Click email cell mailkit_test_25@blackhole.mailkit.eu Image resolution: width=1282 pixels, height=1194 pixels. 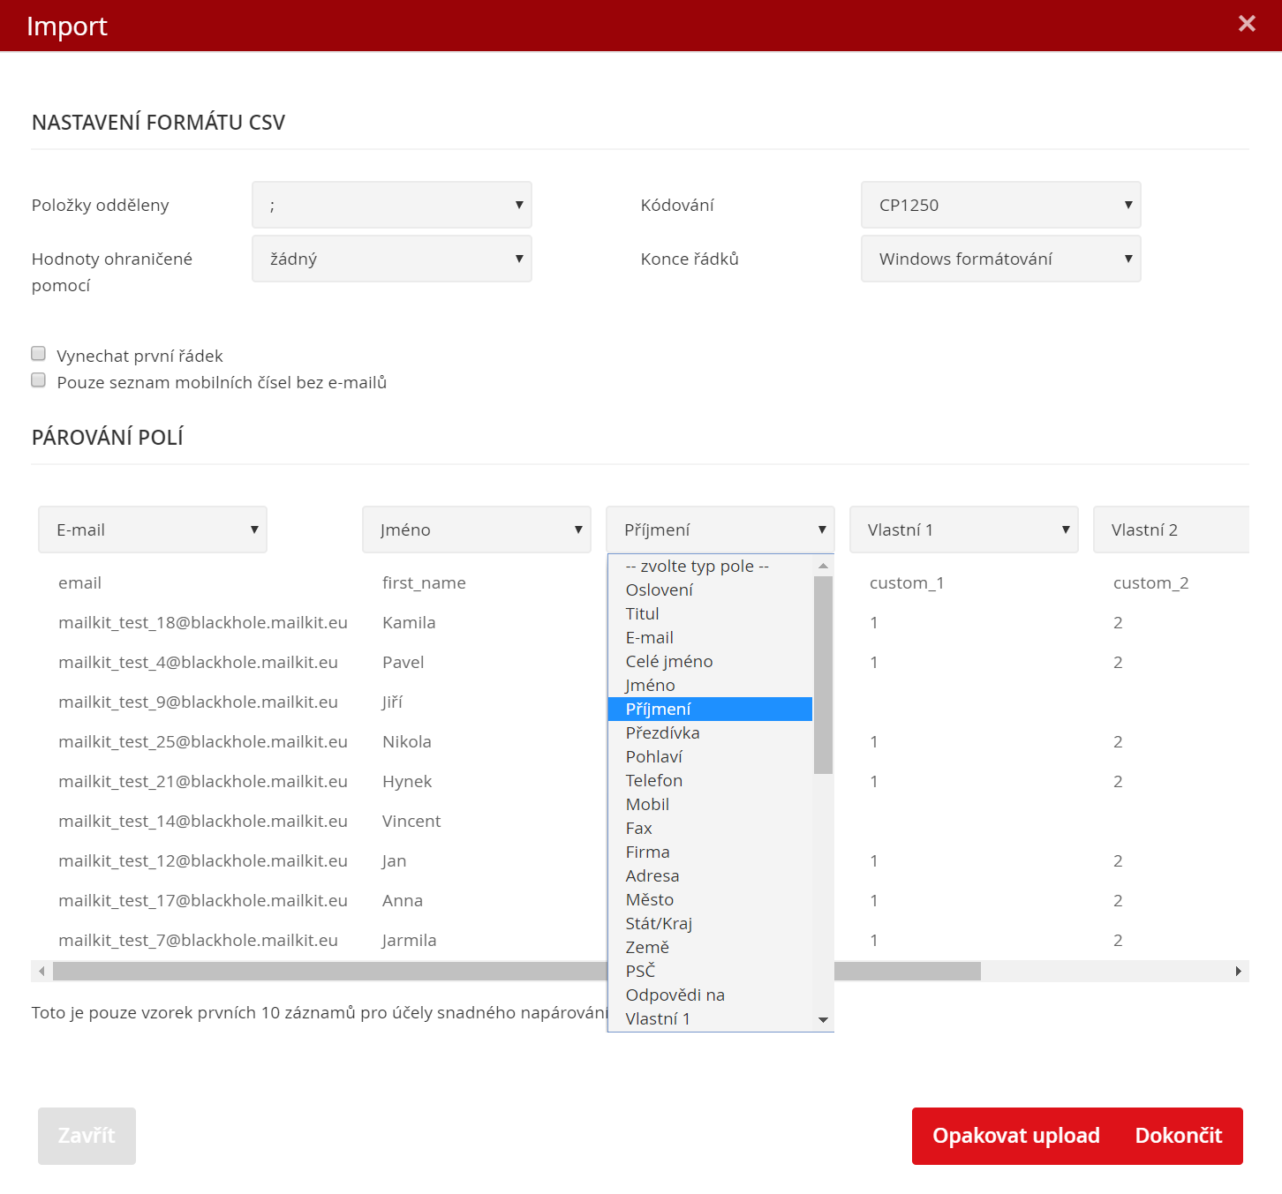pyautogui.click(x=203, y=742)
